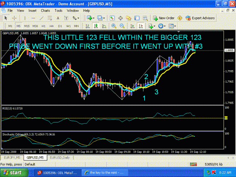This screenshot has width=236, height=177.
Task: Switch to EURJPY,M5 chart tab
Action: 12,158
